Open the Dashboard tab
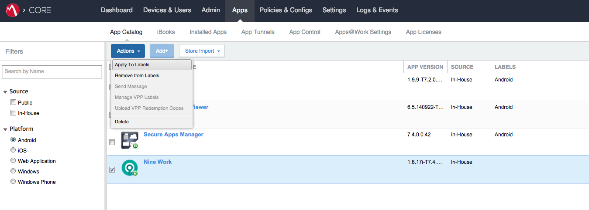Viewport: 589px width, 210px height. point(117,10)
